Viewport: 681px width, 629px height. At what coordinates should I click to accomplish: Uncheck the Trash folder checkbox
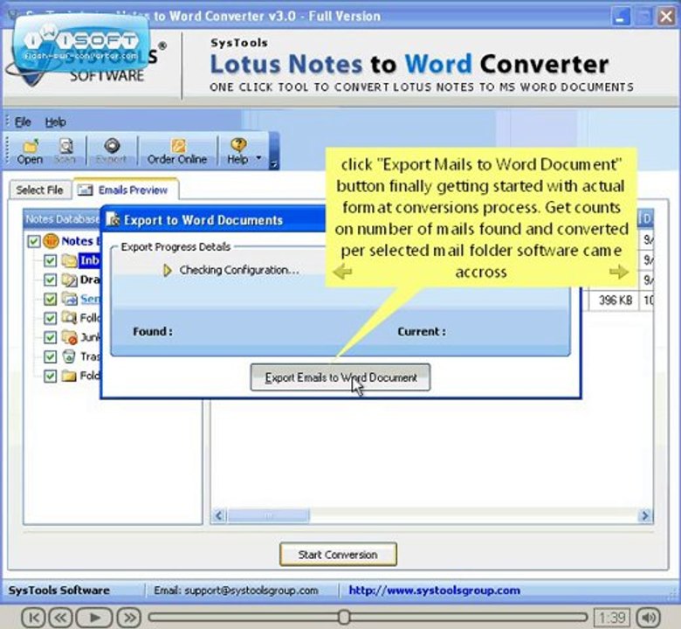pos(51,356)
